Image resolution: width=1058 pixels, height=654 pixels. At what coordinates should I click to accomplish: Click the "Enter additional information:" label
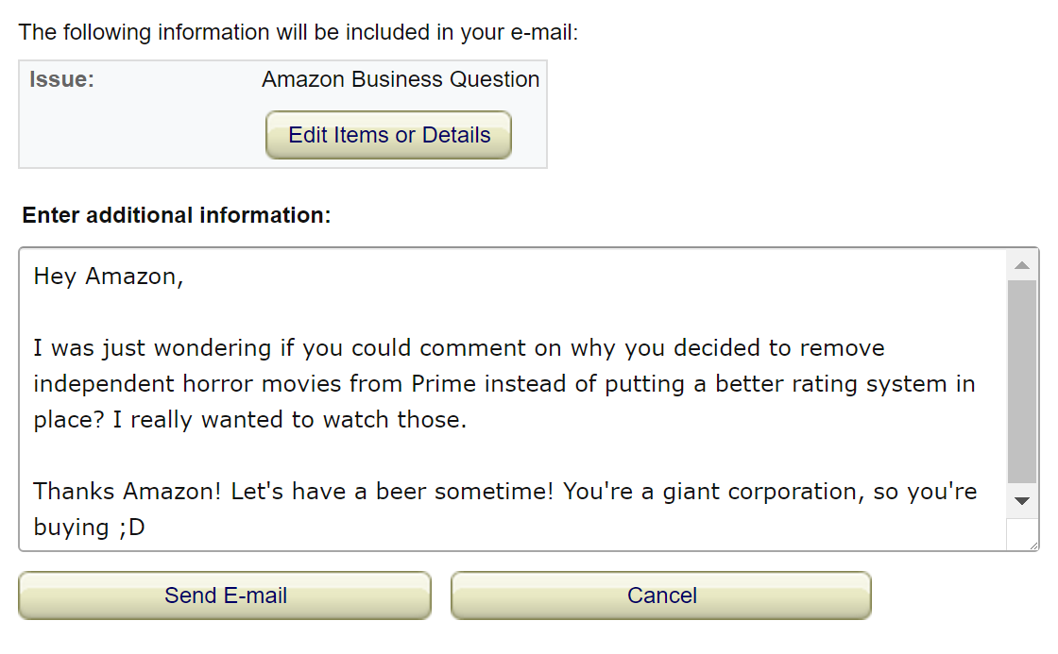(x=177, y=215)
